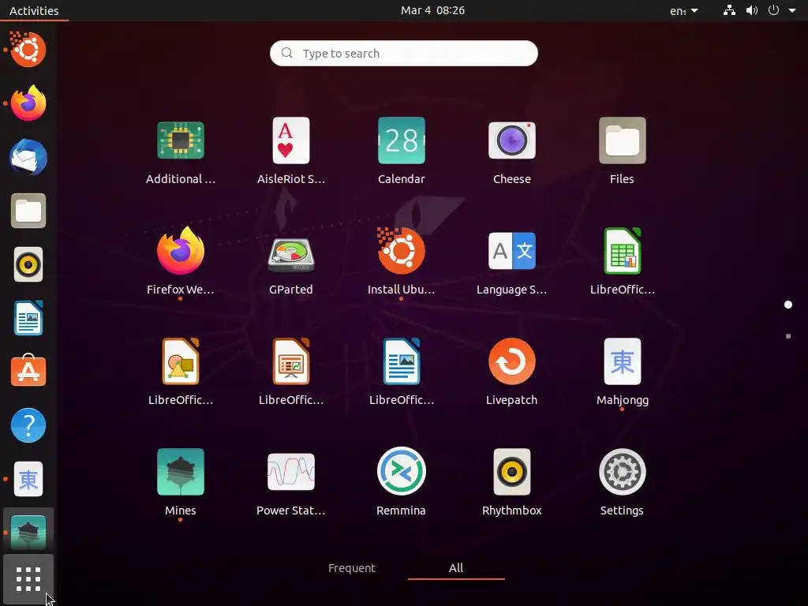Open LibreOffice Writer from dock
This screenshot has height=606, width=808.
coord(28,318)
